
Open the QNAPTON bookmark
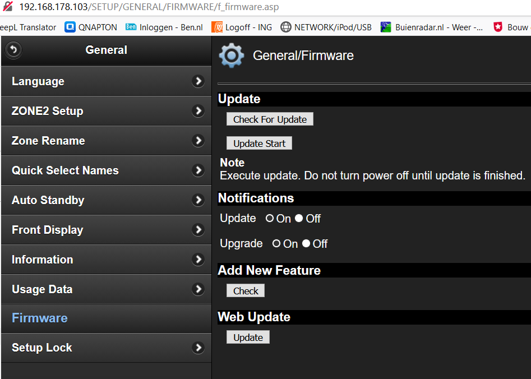tap(91, 27)
